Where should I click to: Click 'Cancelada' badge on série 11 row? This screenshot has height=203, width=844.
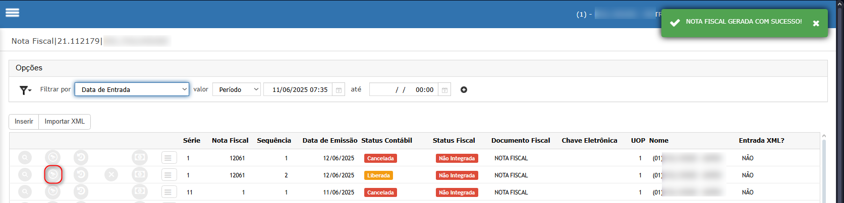[x=380, y=192]
